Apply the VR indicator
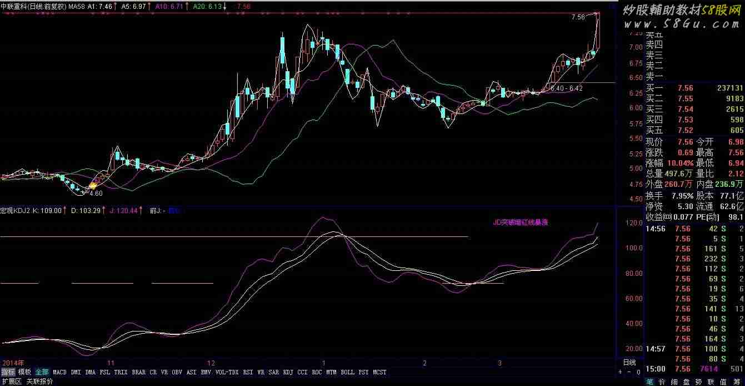 [165, 372]
